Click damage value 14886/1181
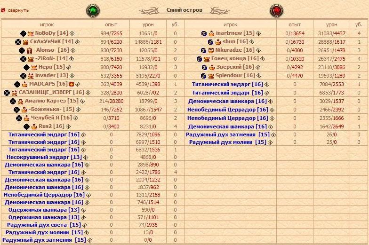Viewport: 369px width, 245px height. 148,42
